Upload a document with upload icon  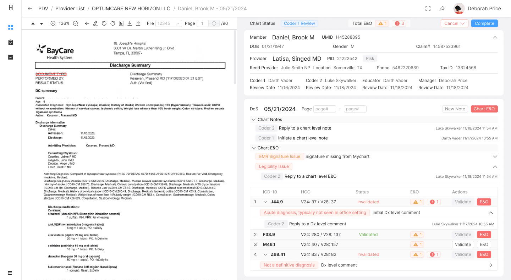coord(138,23)
